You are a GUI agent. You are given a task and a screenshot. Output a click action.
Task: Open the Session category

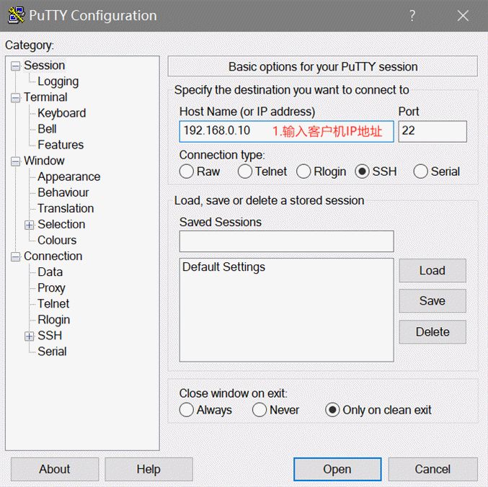44,66
